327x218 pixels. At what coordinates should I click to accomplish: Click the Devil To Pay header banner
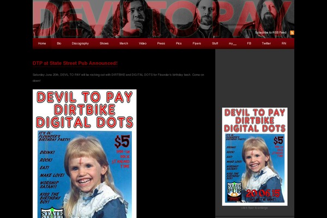click(x=163, y=19)
